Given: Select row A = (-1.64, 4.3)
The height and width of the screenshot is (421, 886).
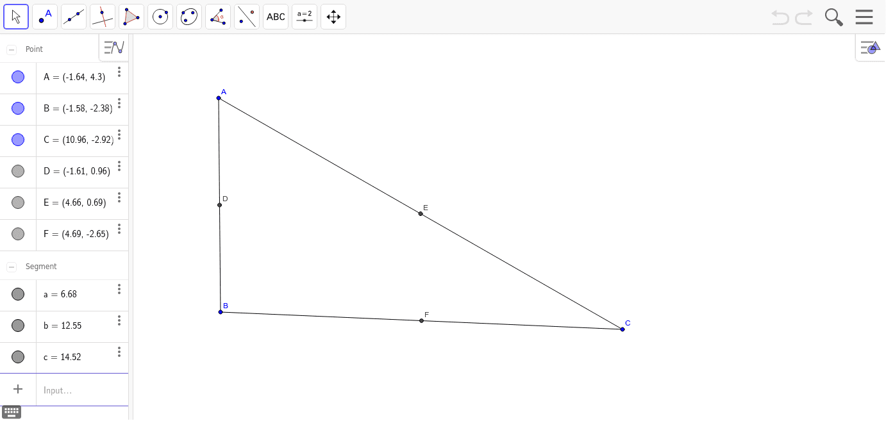Looking at the screenshot, I should click(x=64, y=78).
